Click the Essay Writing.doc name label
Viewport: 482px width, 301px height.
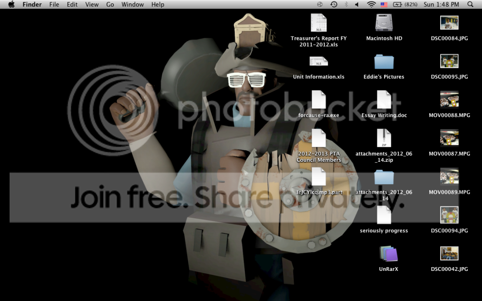(x=384, y=115)
